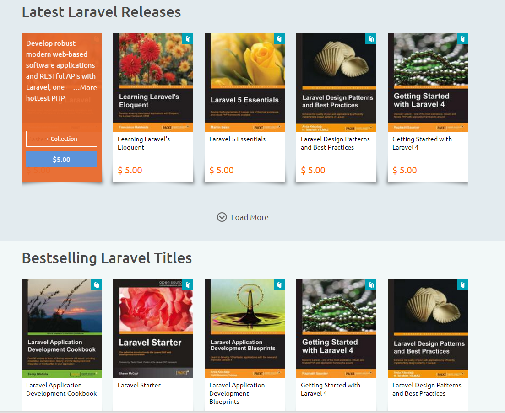Click the Load More link text
This screenshot has width=505, height=413.
tap(250, 217)
